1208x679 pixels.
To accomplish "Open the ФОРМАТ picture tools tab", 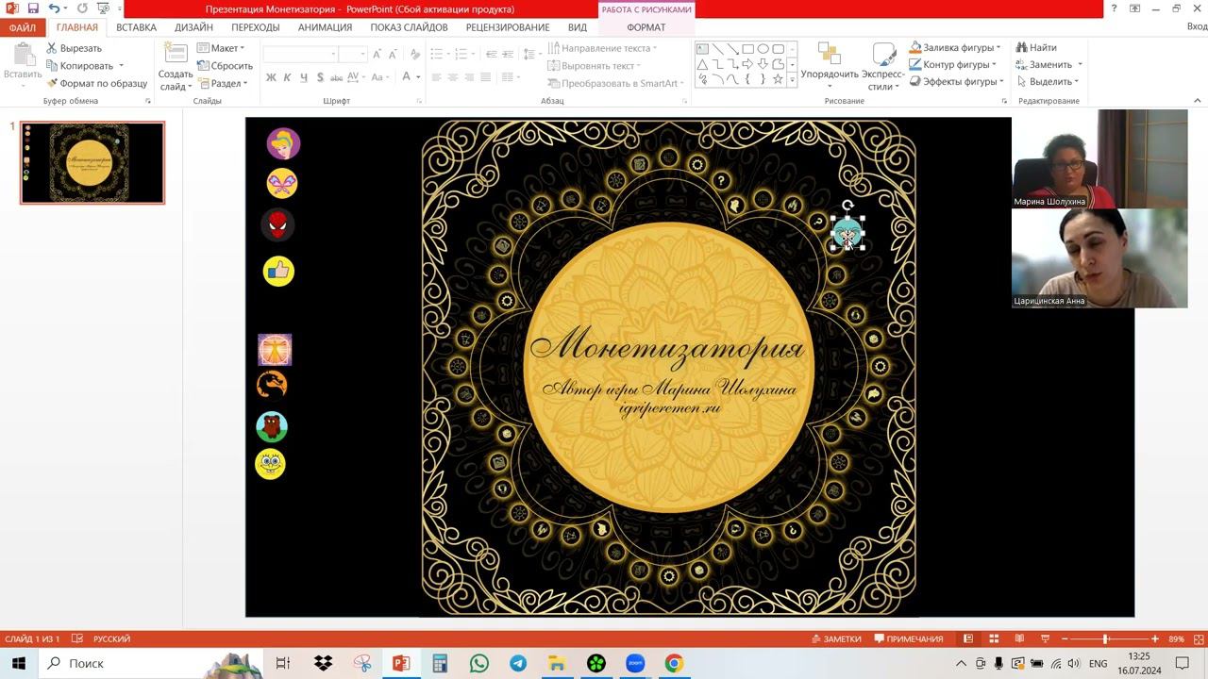I will point(646,27).
